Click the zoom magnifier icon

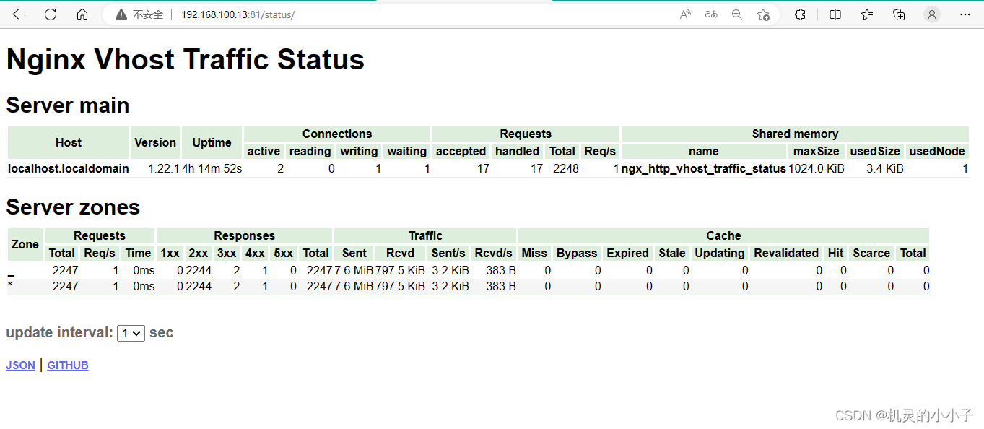[x=737, y=14]
